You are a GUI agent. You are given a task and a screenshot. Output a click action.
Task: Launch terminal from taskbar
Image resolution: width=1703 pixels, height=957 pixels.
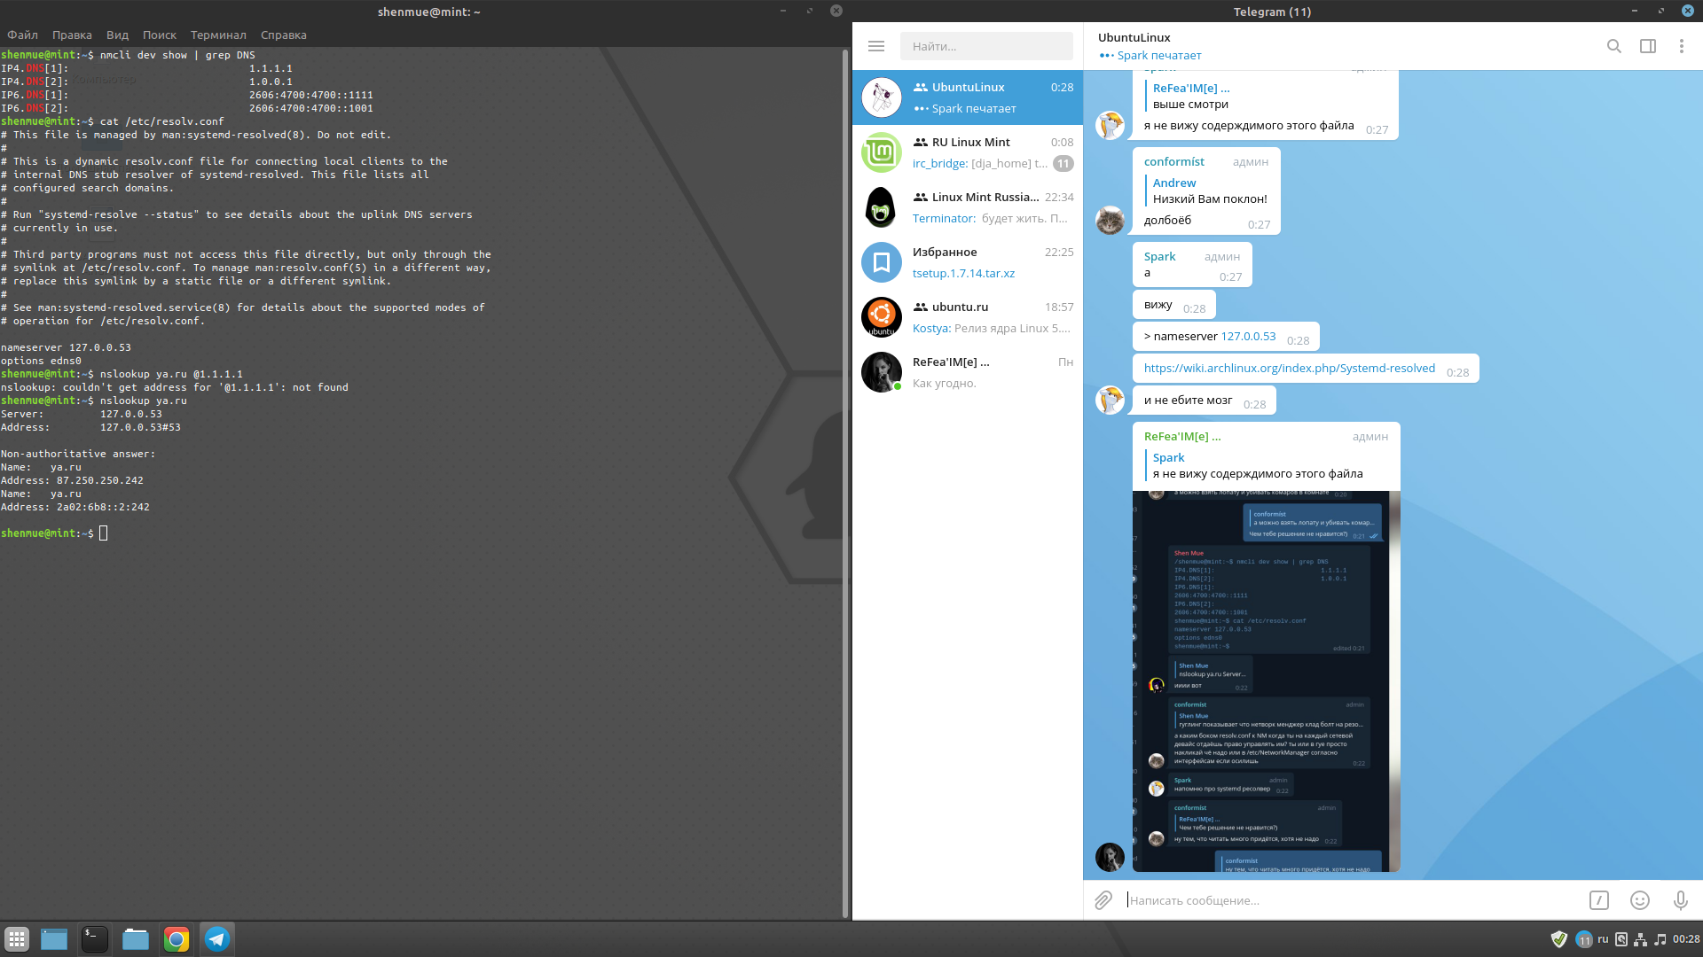(x=94, y=939)
